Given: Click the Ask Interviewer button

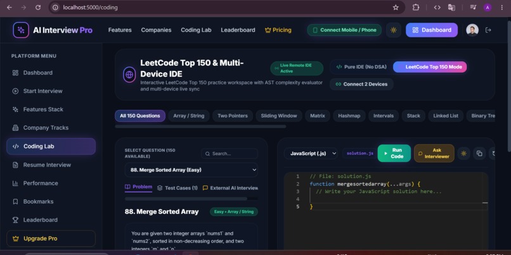Looking at the screenshot, I should click(x=434, y=153).
